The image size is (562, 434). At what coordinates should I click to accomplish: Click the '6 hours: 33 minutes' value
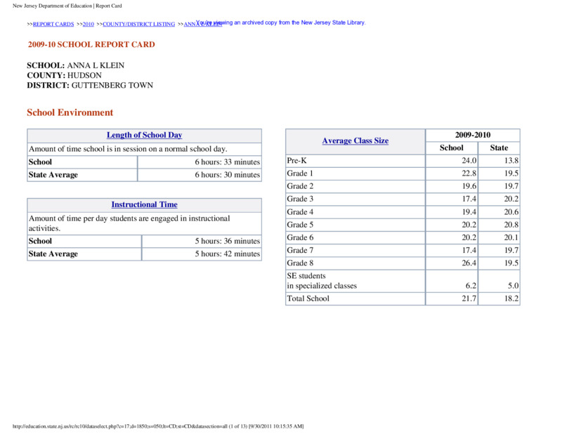coord(227,162)
